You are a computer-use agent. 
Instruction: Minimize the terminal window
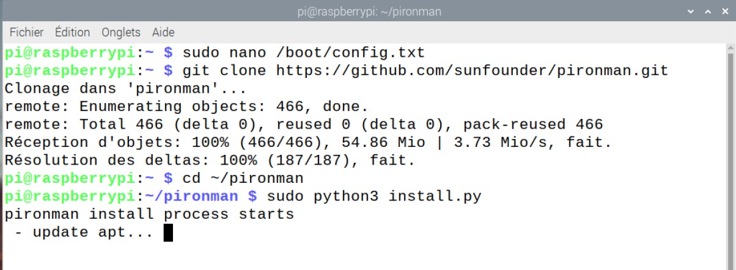tap(691, 12)
